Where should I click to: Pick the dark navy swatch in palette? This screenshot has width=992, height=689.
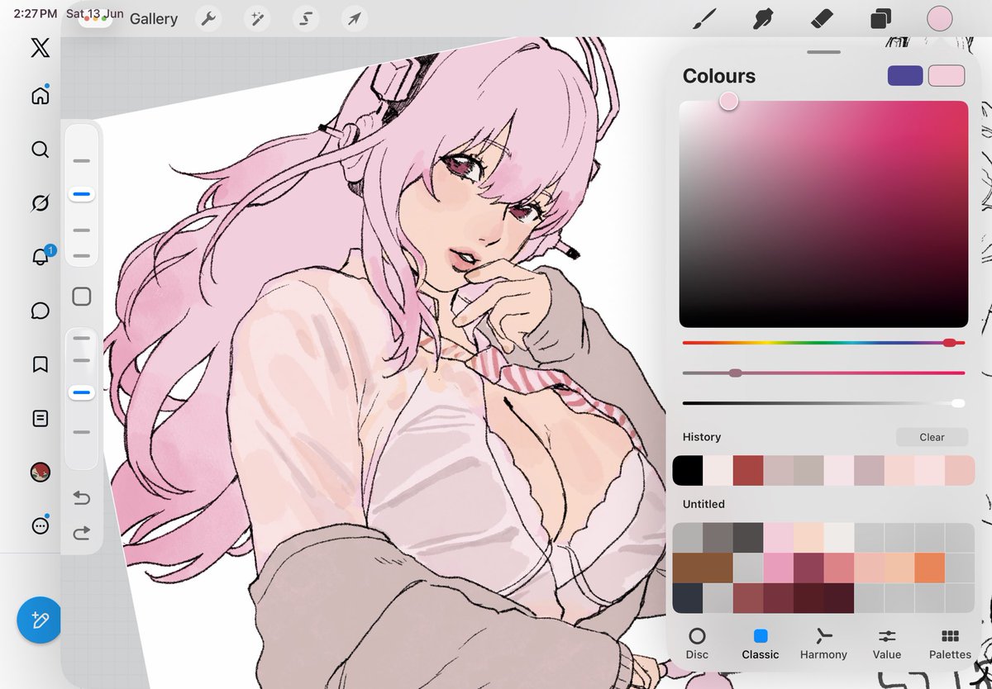pos(688,598)
